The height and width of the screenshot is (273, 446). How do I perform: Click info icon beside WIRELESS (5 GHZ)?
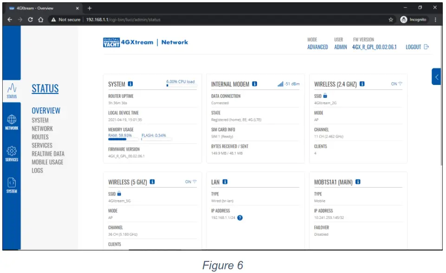coord(152,182)
